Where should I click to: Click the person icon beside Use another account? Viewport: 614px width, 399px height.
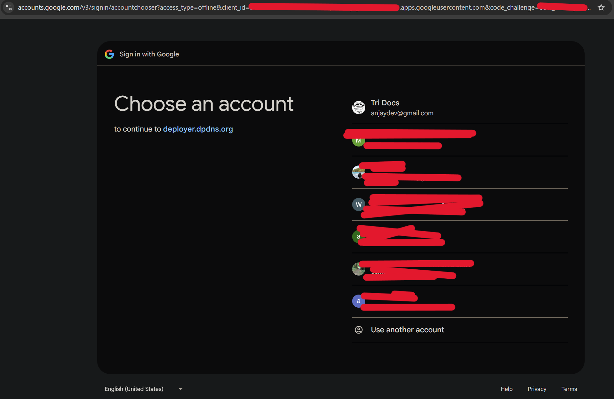tap(359, 330)
